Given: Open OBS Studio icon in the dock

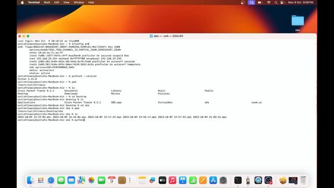Looking at the screenshot, I should tap(268, 180).
